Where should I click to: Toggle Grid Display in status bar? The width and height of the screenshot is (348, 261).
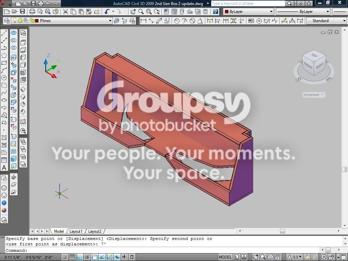tap(72, 257)
